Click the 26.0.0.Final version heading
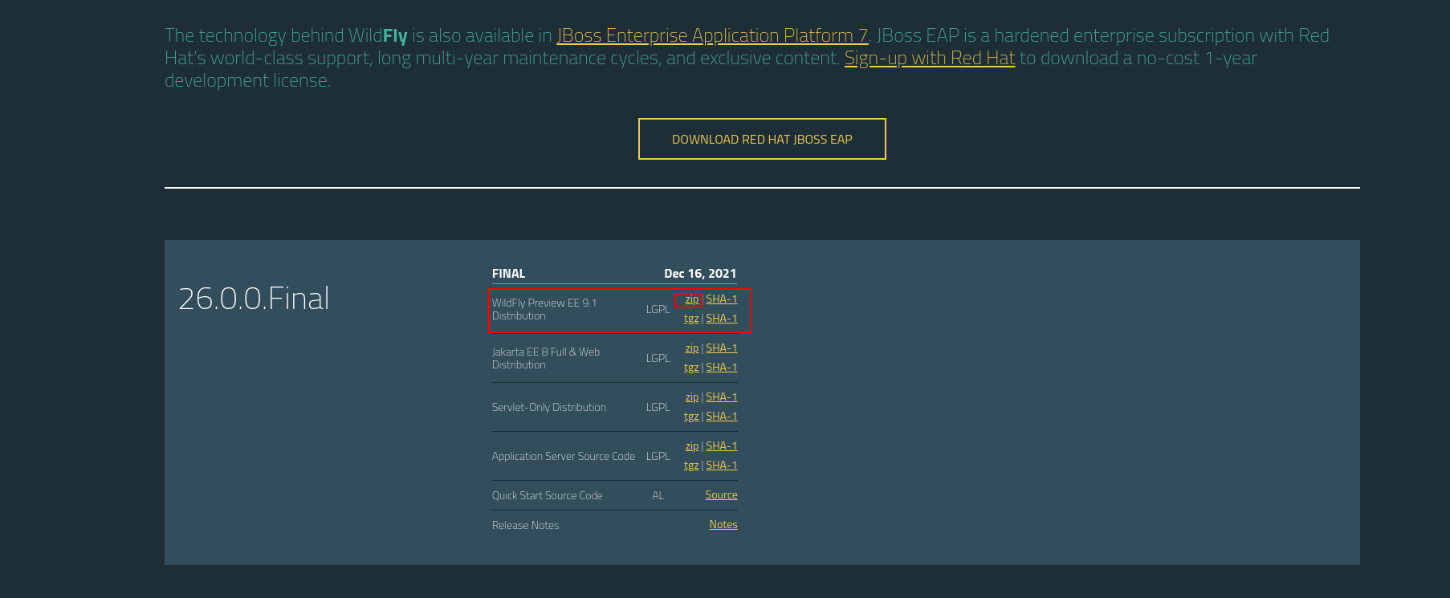1450x598 pixels. coord(254,299)
